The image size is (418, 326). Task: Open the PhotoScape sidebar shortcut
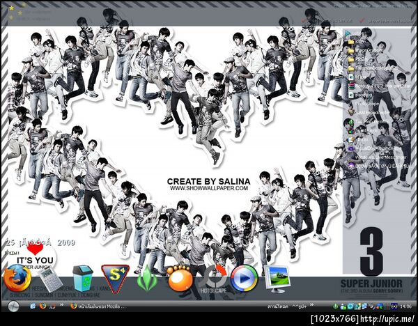point(366,104)
